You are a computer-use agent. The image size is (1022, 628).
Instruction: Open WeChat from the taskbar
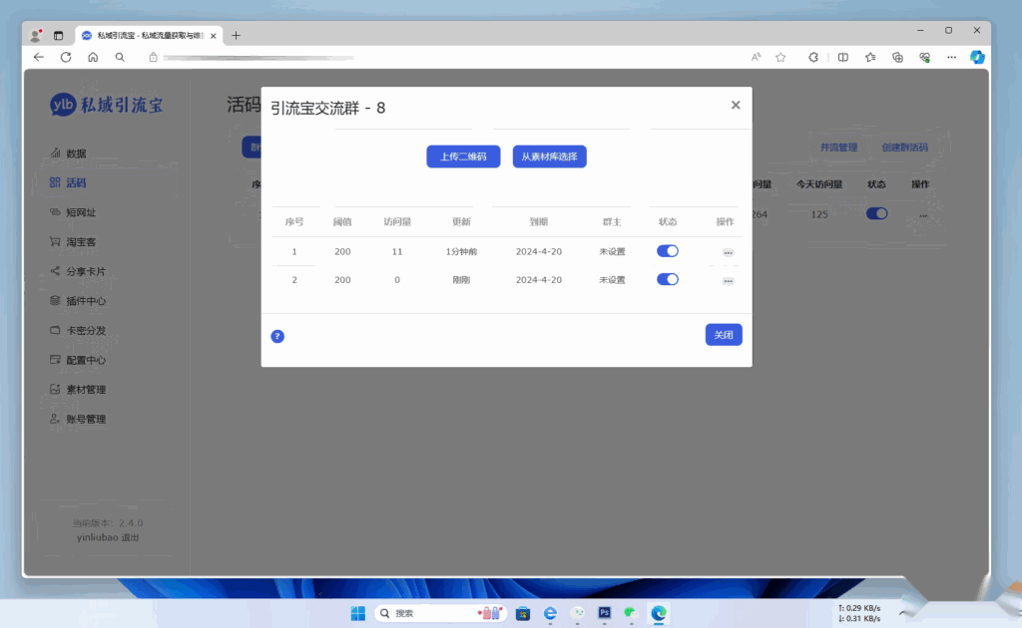[629, 612]
